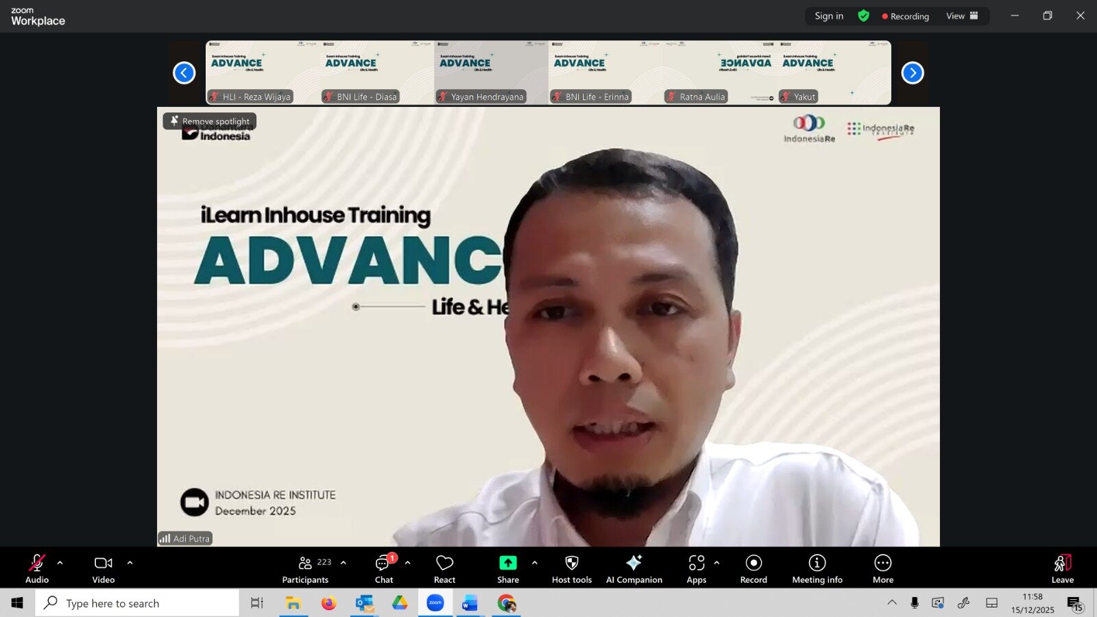Viewport: 1097px width, 617px height.
Task: Open the React emoji menu
Action: (444, 568)
